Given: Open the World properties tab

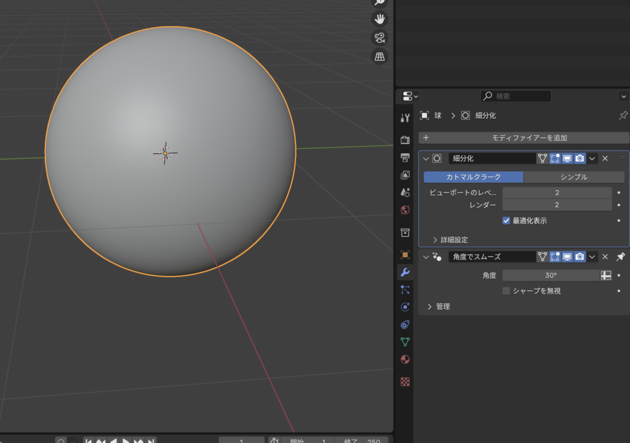Looking at the screenshot, I should pyautogui.click(x=405, y=210).
